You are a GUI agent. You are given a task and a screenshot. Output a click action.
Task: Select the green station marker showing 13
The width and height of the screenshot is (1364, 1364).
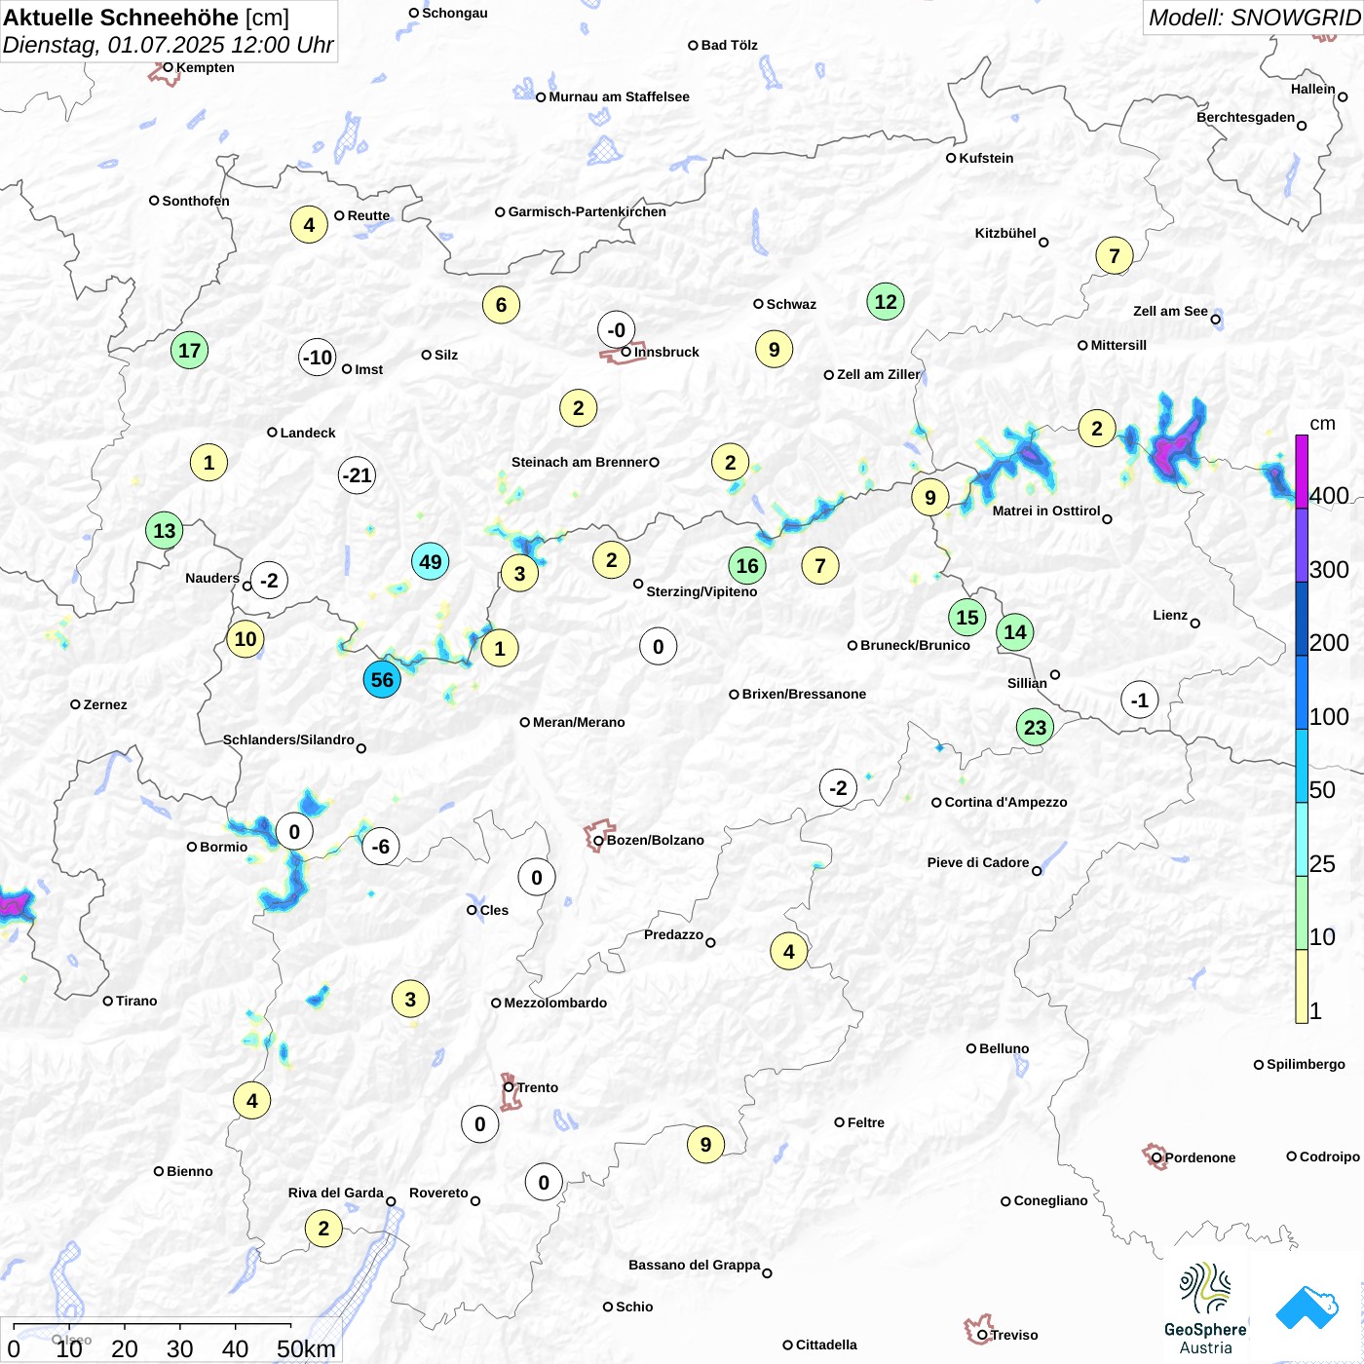[x=165, y=531]
